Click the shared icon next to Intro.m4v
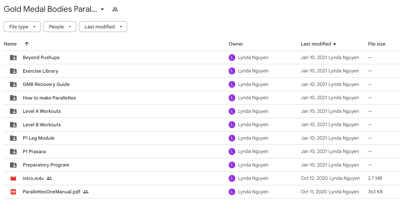The image size is (400, 211). (x=49, y=178)
